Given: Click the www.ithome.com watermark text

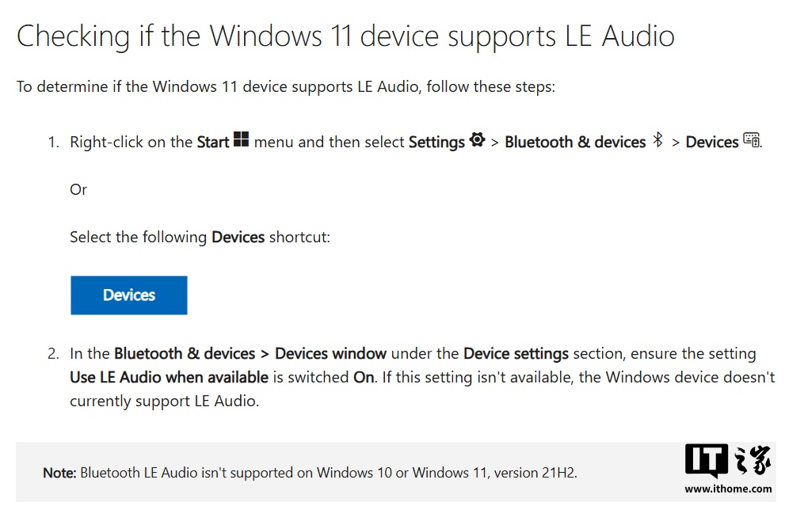Looking at the screenshot, I should (x=728, y=489).
